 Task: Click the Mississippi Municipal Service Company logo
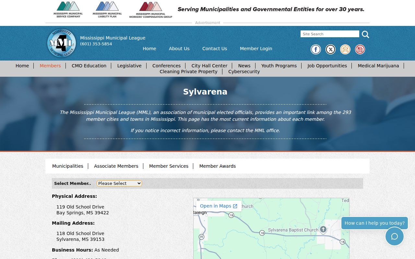tap(68, 10)
